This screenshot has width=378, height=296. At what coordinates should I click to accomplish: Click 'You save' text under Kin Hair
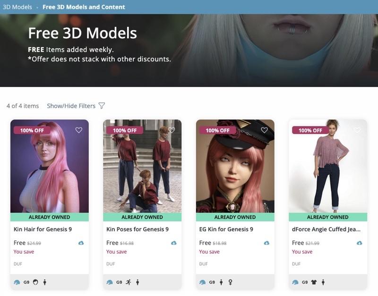pos(24,252)
